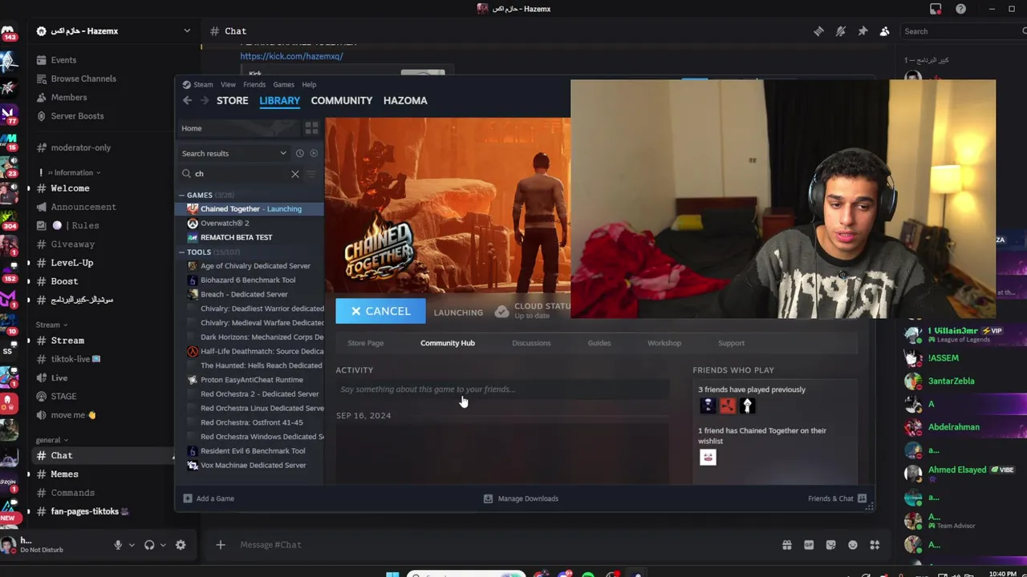This screenshot has height=577, width=1027.
Task: Toggle Discord notification settings bell icon
Action: point(840,31)
